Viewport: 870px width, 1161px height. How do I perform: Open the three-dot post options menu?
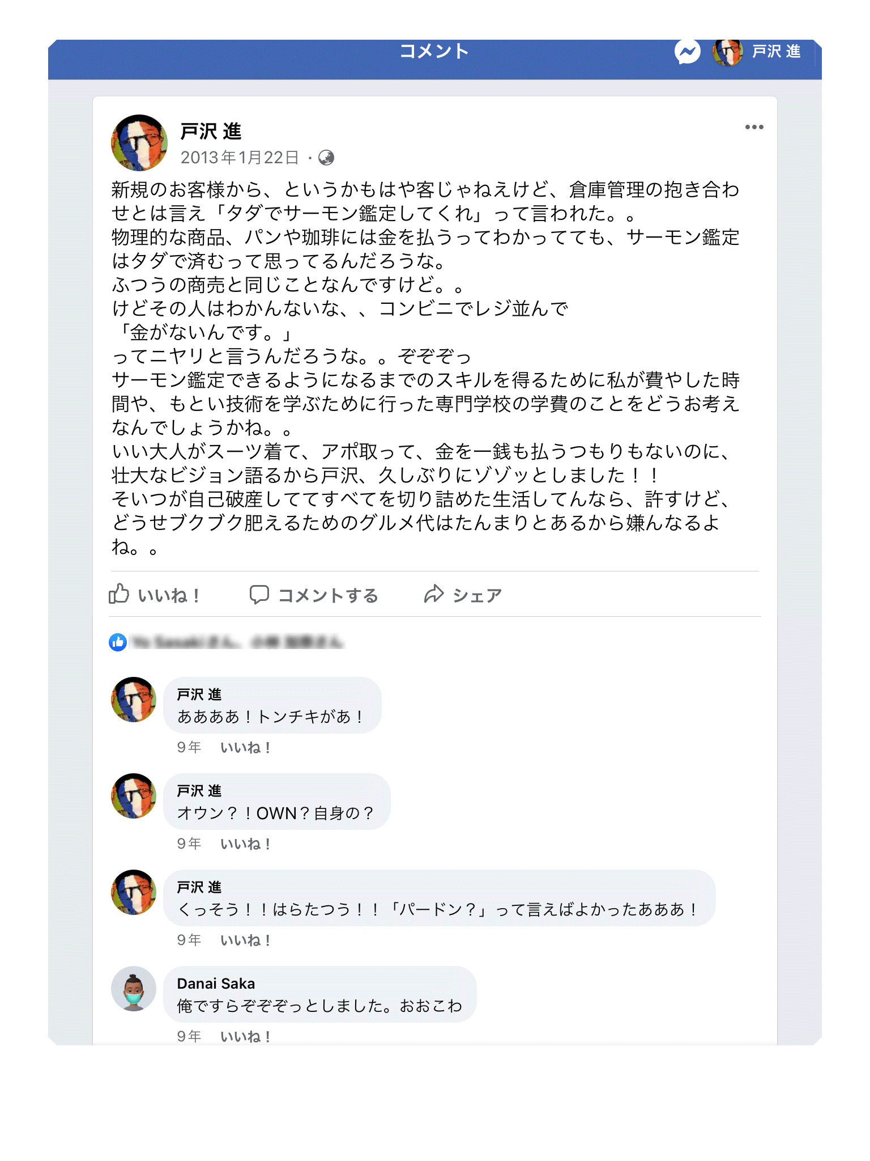[x=754, y=127]
